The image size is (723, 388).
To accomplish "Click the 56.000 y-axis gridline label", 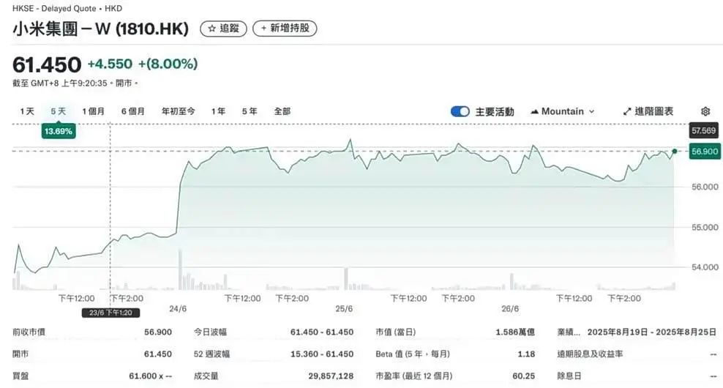I will [x=705, y=187].
